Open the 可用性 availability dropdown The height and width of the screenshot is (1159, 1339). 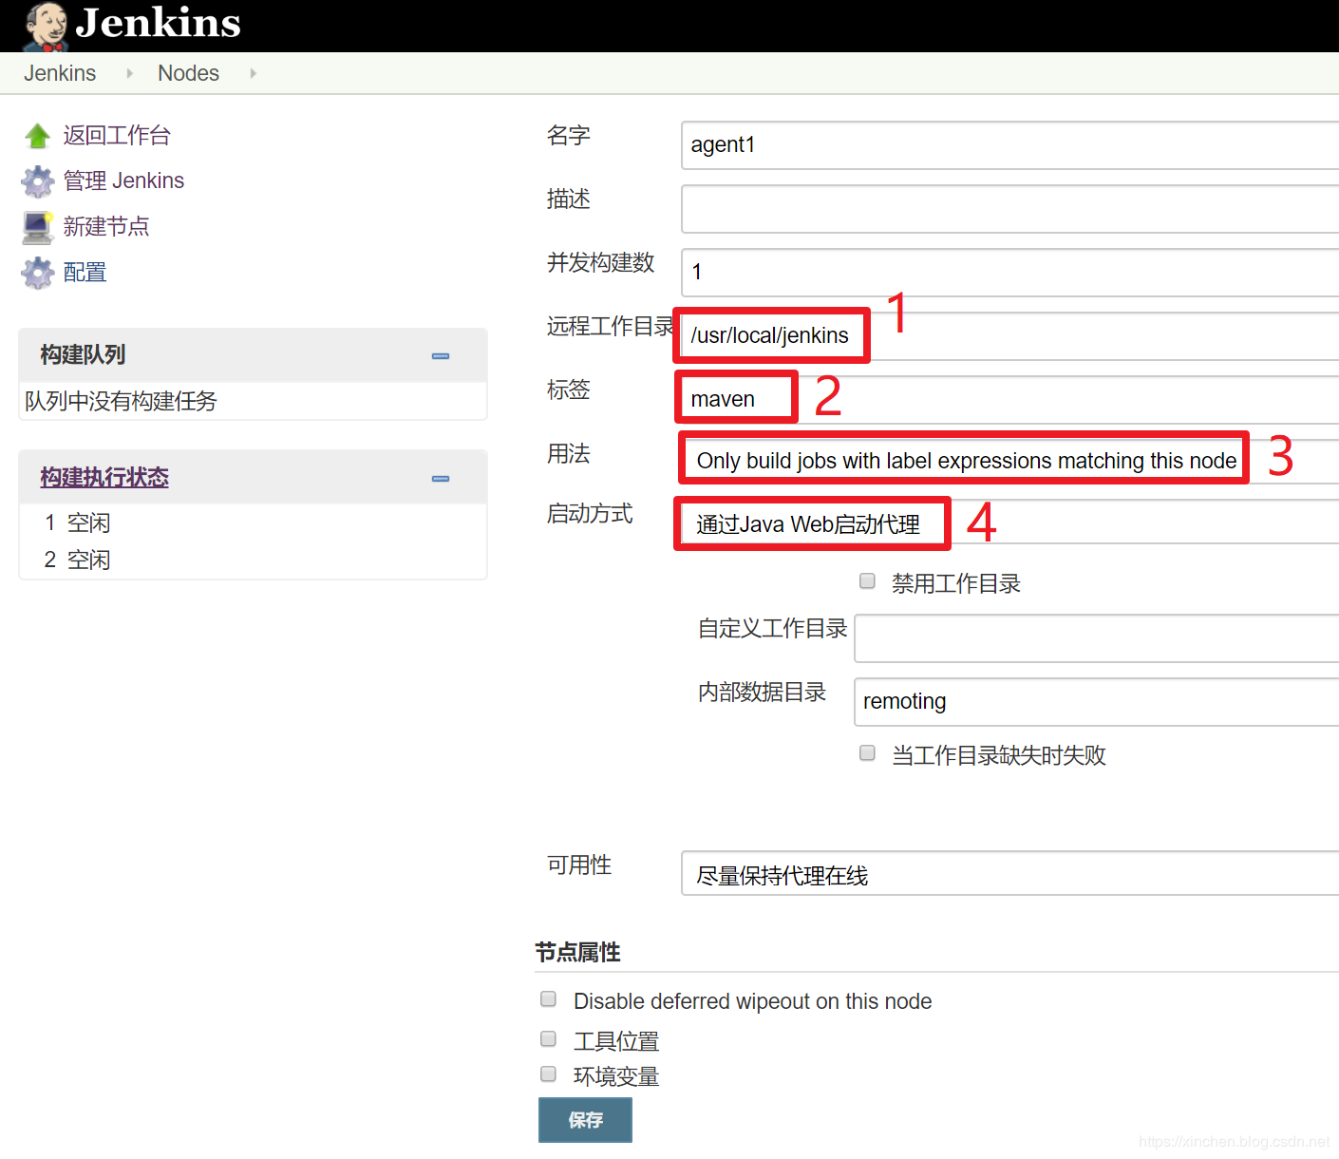click(1010, 874)
